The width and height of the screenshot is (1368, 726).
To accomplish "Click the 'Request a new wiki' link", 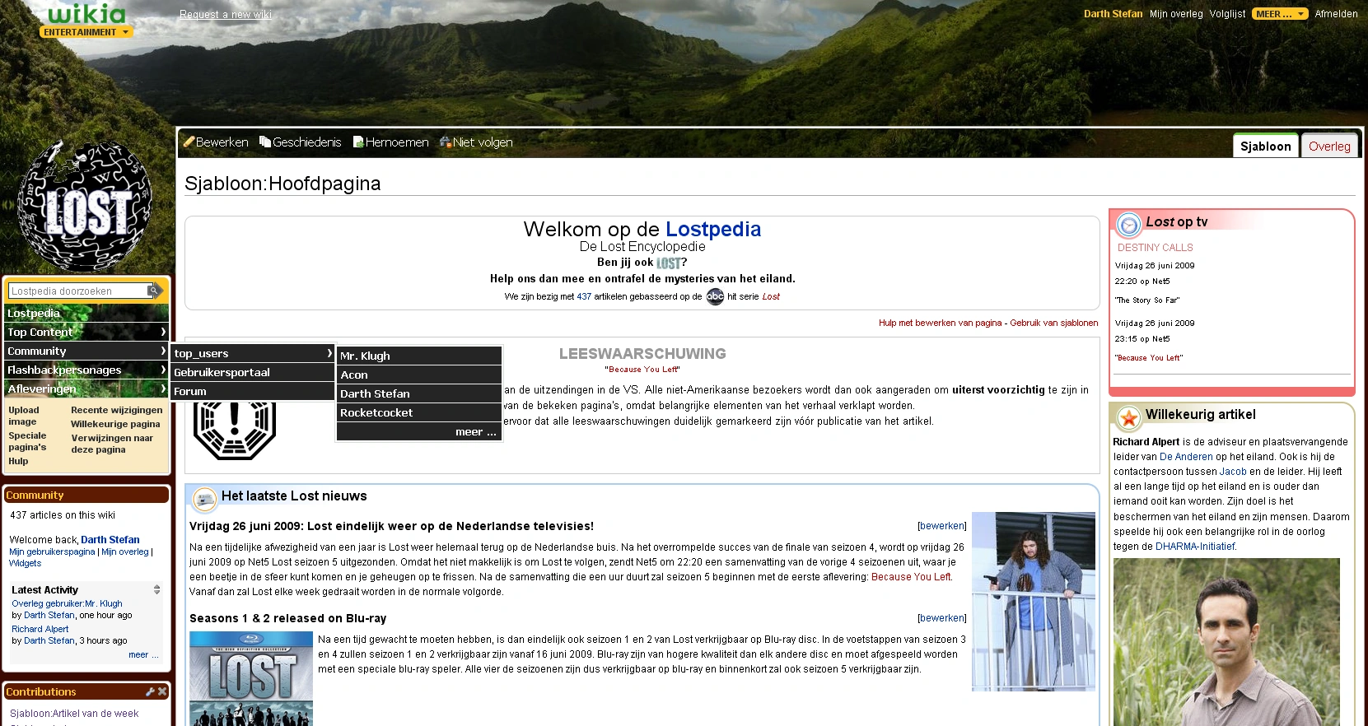I will coord(226,15).
